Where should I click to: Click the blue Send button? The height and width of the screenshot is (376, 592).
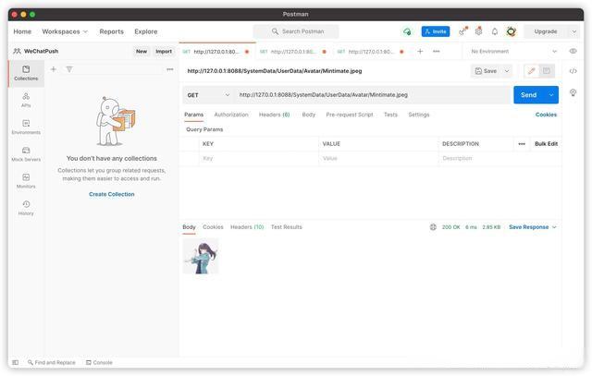pyautogui.click(x=528, y=95)
